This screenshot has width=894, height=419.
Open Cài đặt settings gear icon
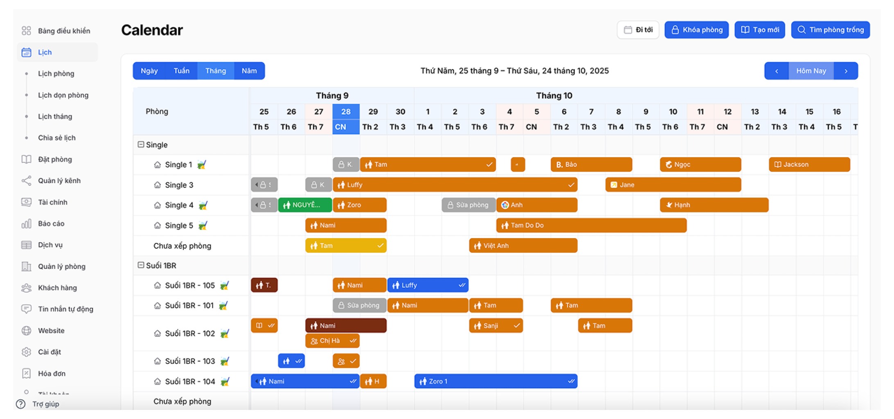26,352
